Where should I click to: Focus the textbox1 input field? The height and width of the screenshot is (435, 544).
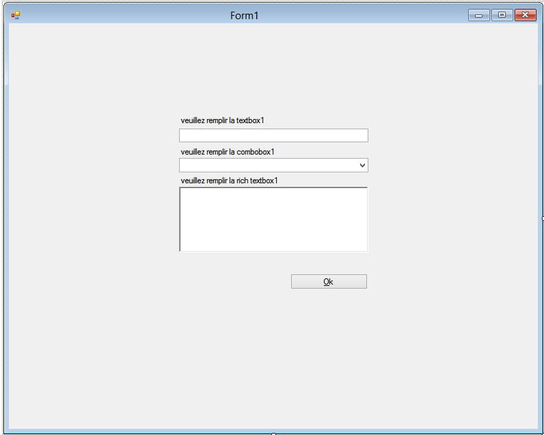point(273,135)
